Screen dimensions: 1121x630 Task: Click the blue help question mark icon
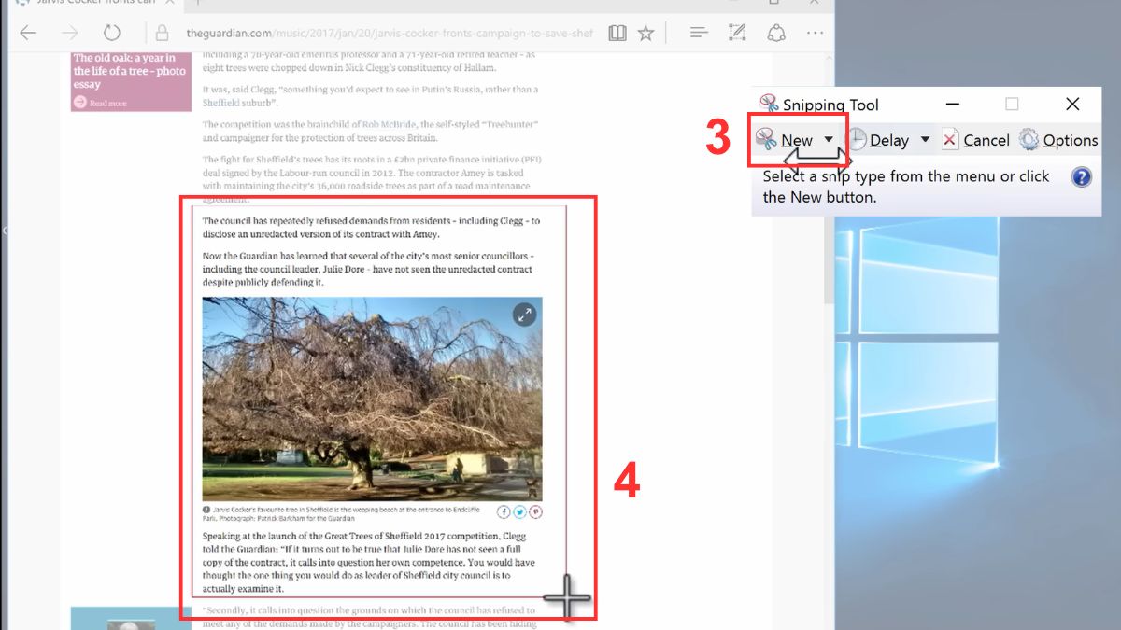pos(1082,176)
